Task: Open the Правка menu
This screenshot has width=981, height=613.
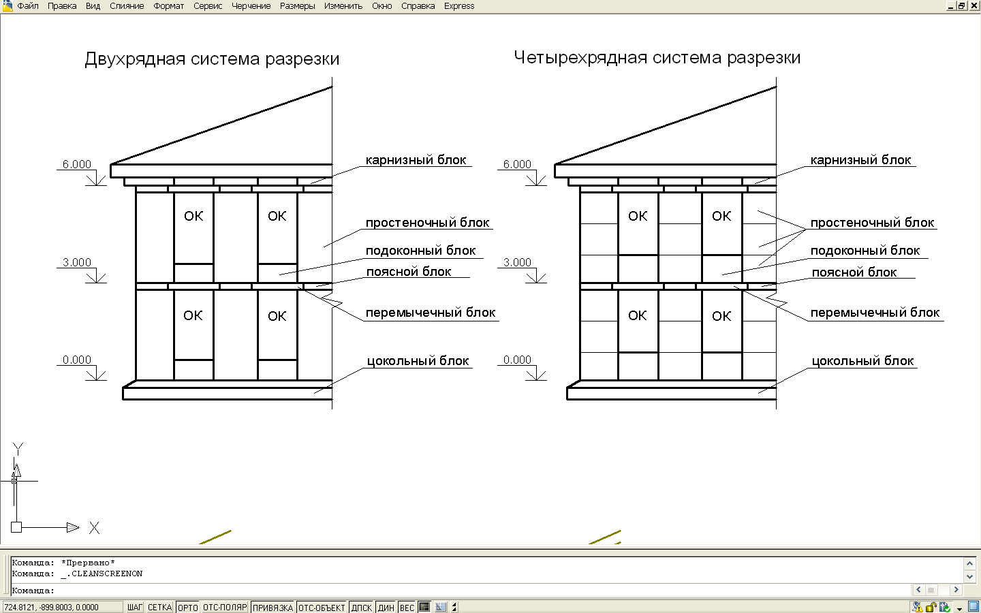Action: tap(62, 6)
